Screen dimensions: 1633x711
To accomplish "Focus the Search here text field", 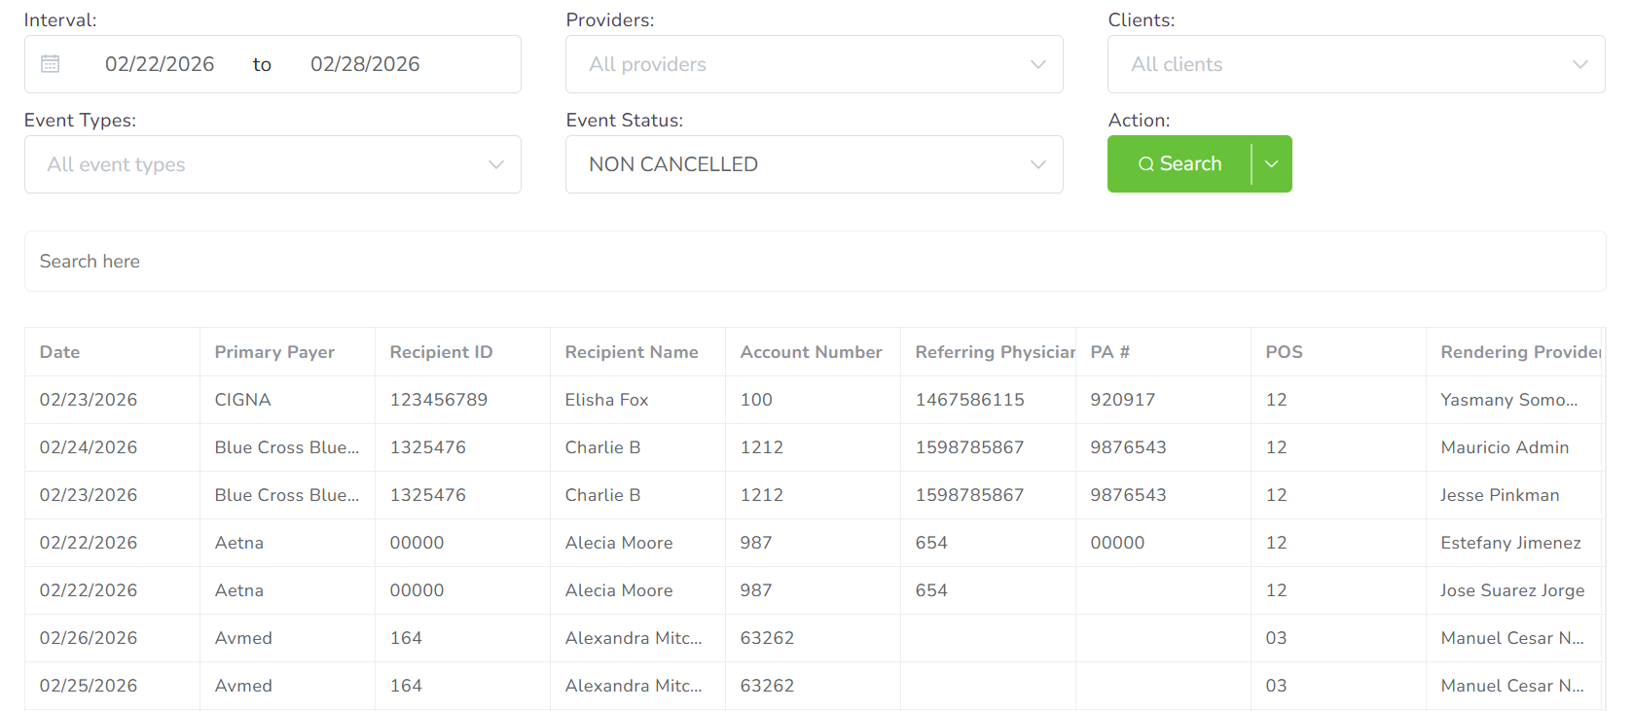I will tap(814, 262).
